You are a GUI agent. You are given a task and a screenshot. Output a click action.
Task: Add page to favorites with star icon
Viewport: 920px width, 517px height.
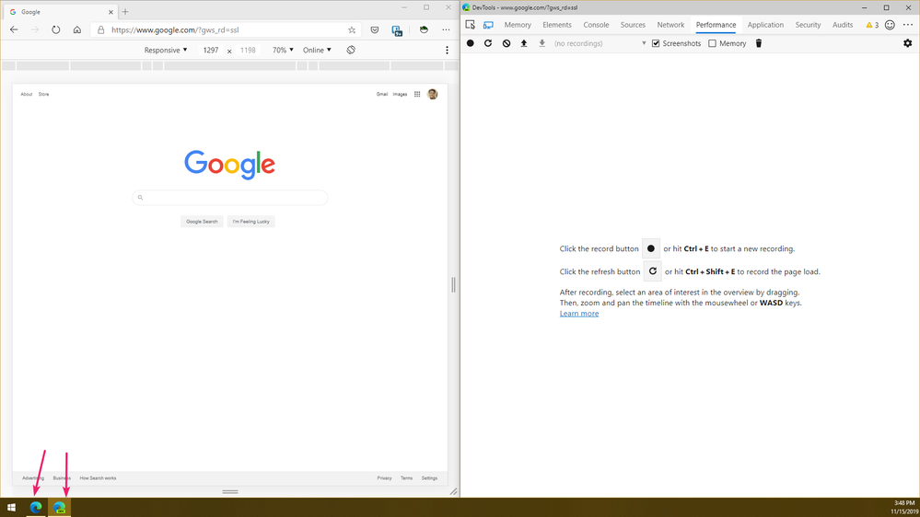pos(352,29)
